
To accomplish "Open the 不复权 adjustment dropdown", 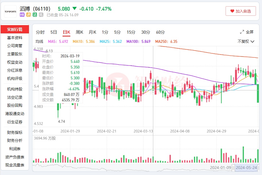I will [246, 41].
